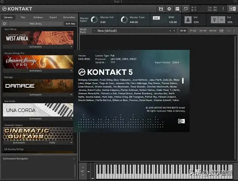Click the Una Corda library banner
The width and height of the screenshot is (238, 181).
pyautogui.click(x=38, y=110)
